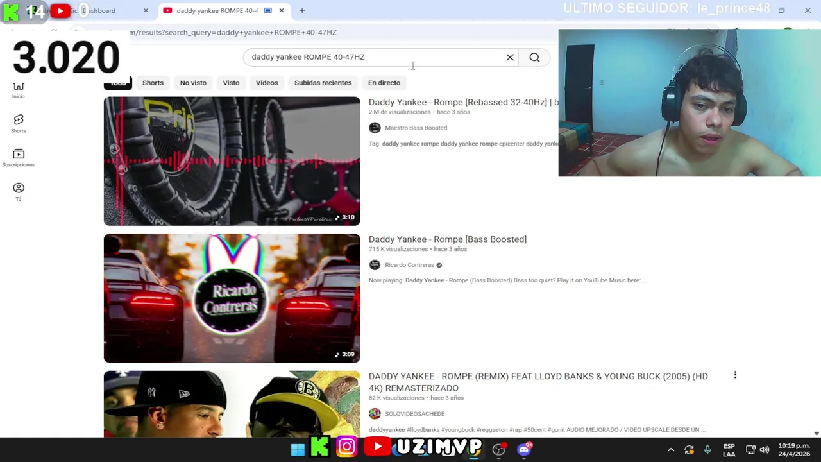Open a new browser tab
This screenshot has width=821, height=462.
click(302, 10)
